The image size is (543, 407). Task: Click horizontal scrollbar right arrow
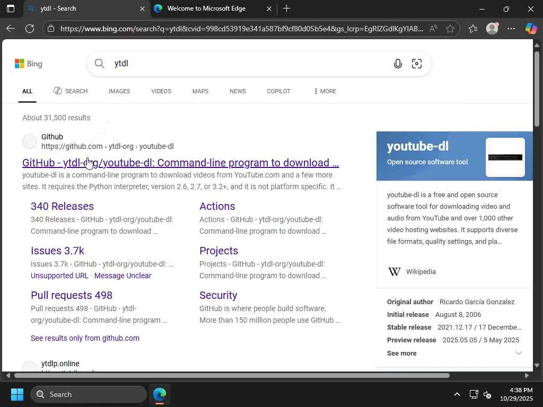[x=527, y=376]
